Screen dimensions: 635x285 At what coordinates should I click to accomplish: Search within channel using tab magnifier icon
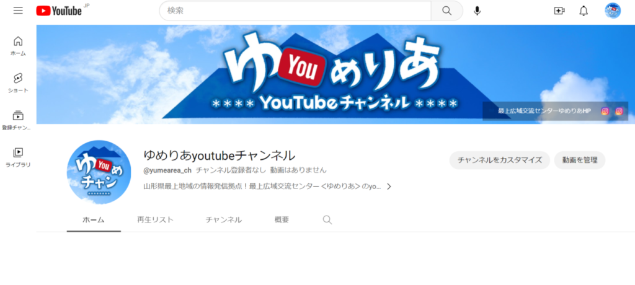[x=327, y=220]
